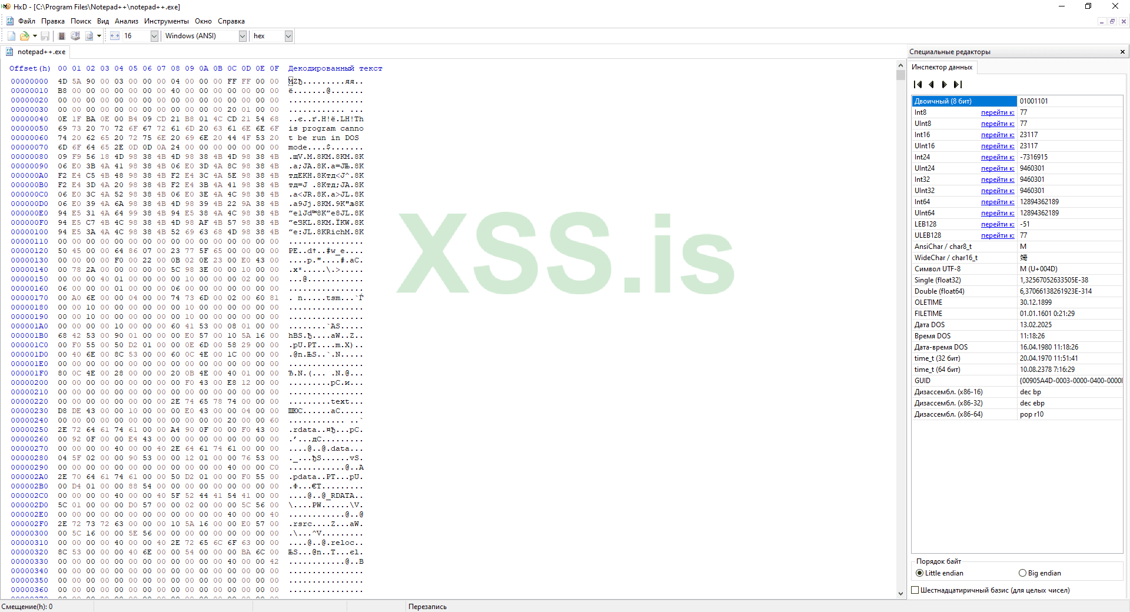This screenshot has width=1130, height=612.
Task: Click the save floppy disk icon
Action: pos(45,36)
